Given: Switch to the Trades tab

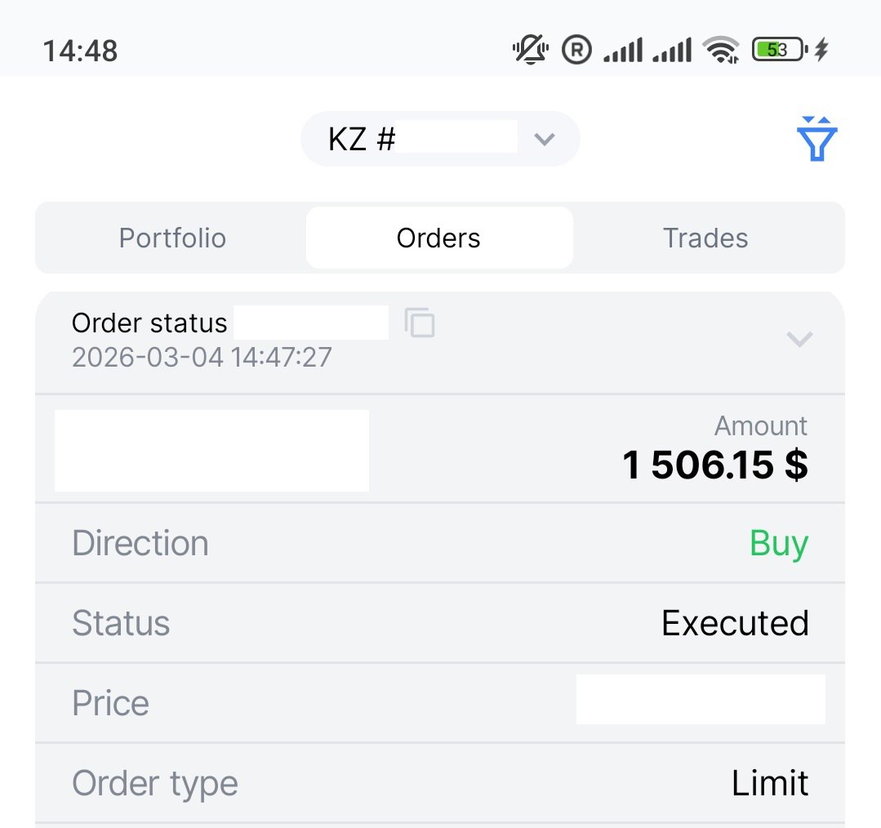Looking at the screenshot, I should (705, 238).
